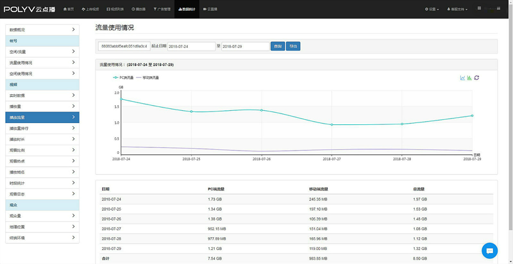
Task: Toggle 移动端流量 series in chart legend
Action: coord(147,78)
